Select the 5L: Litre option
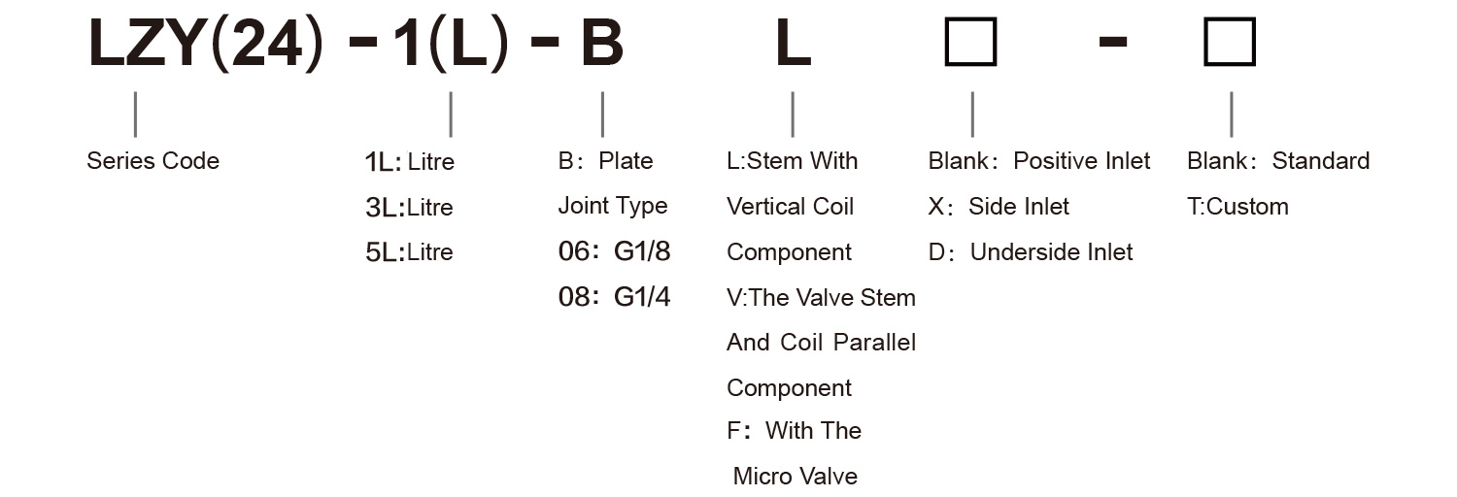Screen dimensions: 1457x497 409,252
